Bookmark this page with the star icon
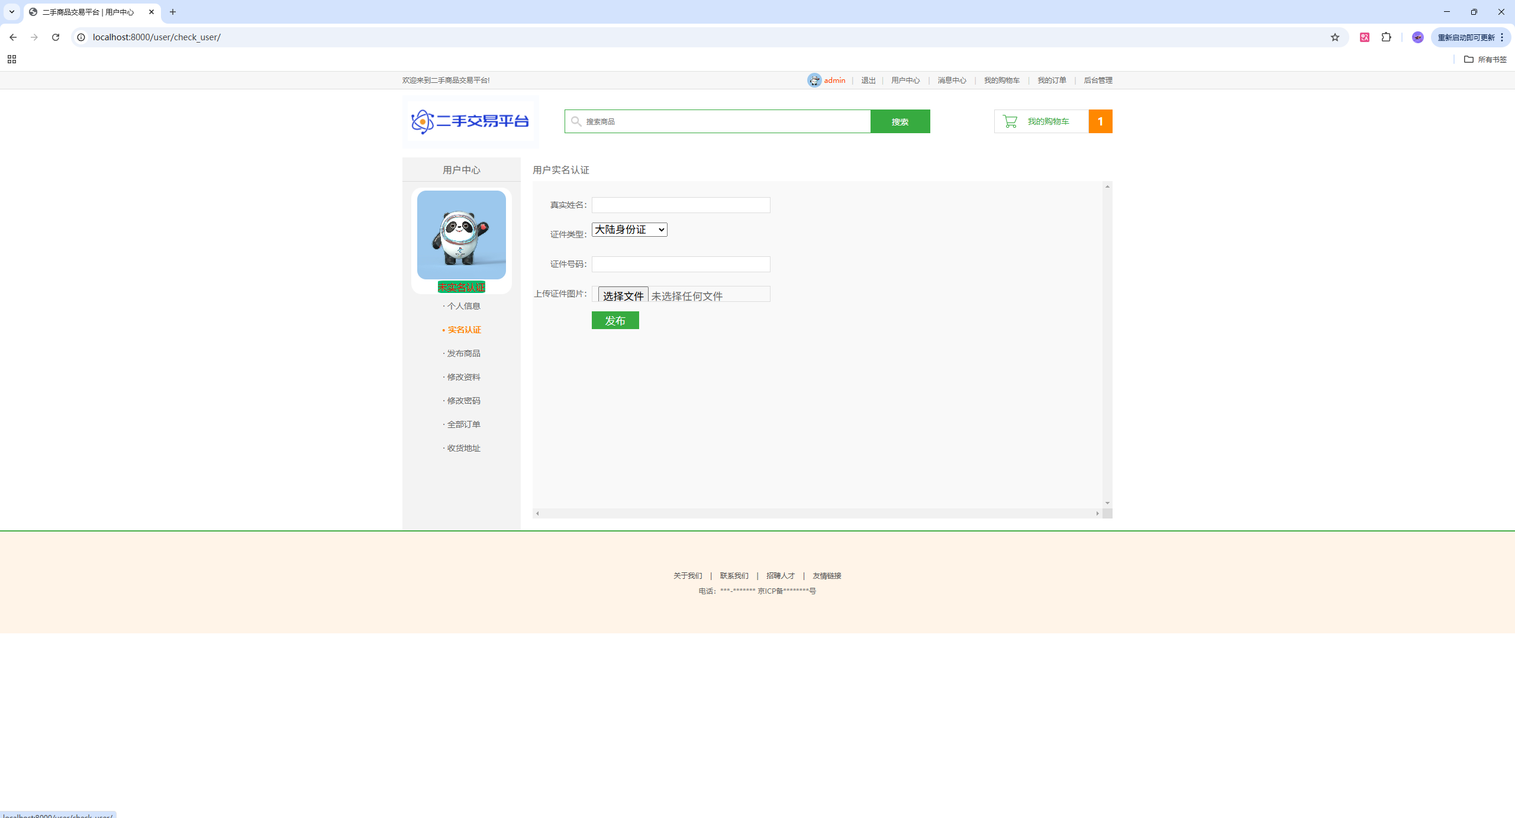The height and width of the screenshot is (818, 1515). coord(1335,37)
